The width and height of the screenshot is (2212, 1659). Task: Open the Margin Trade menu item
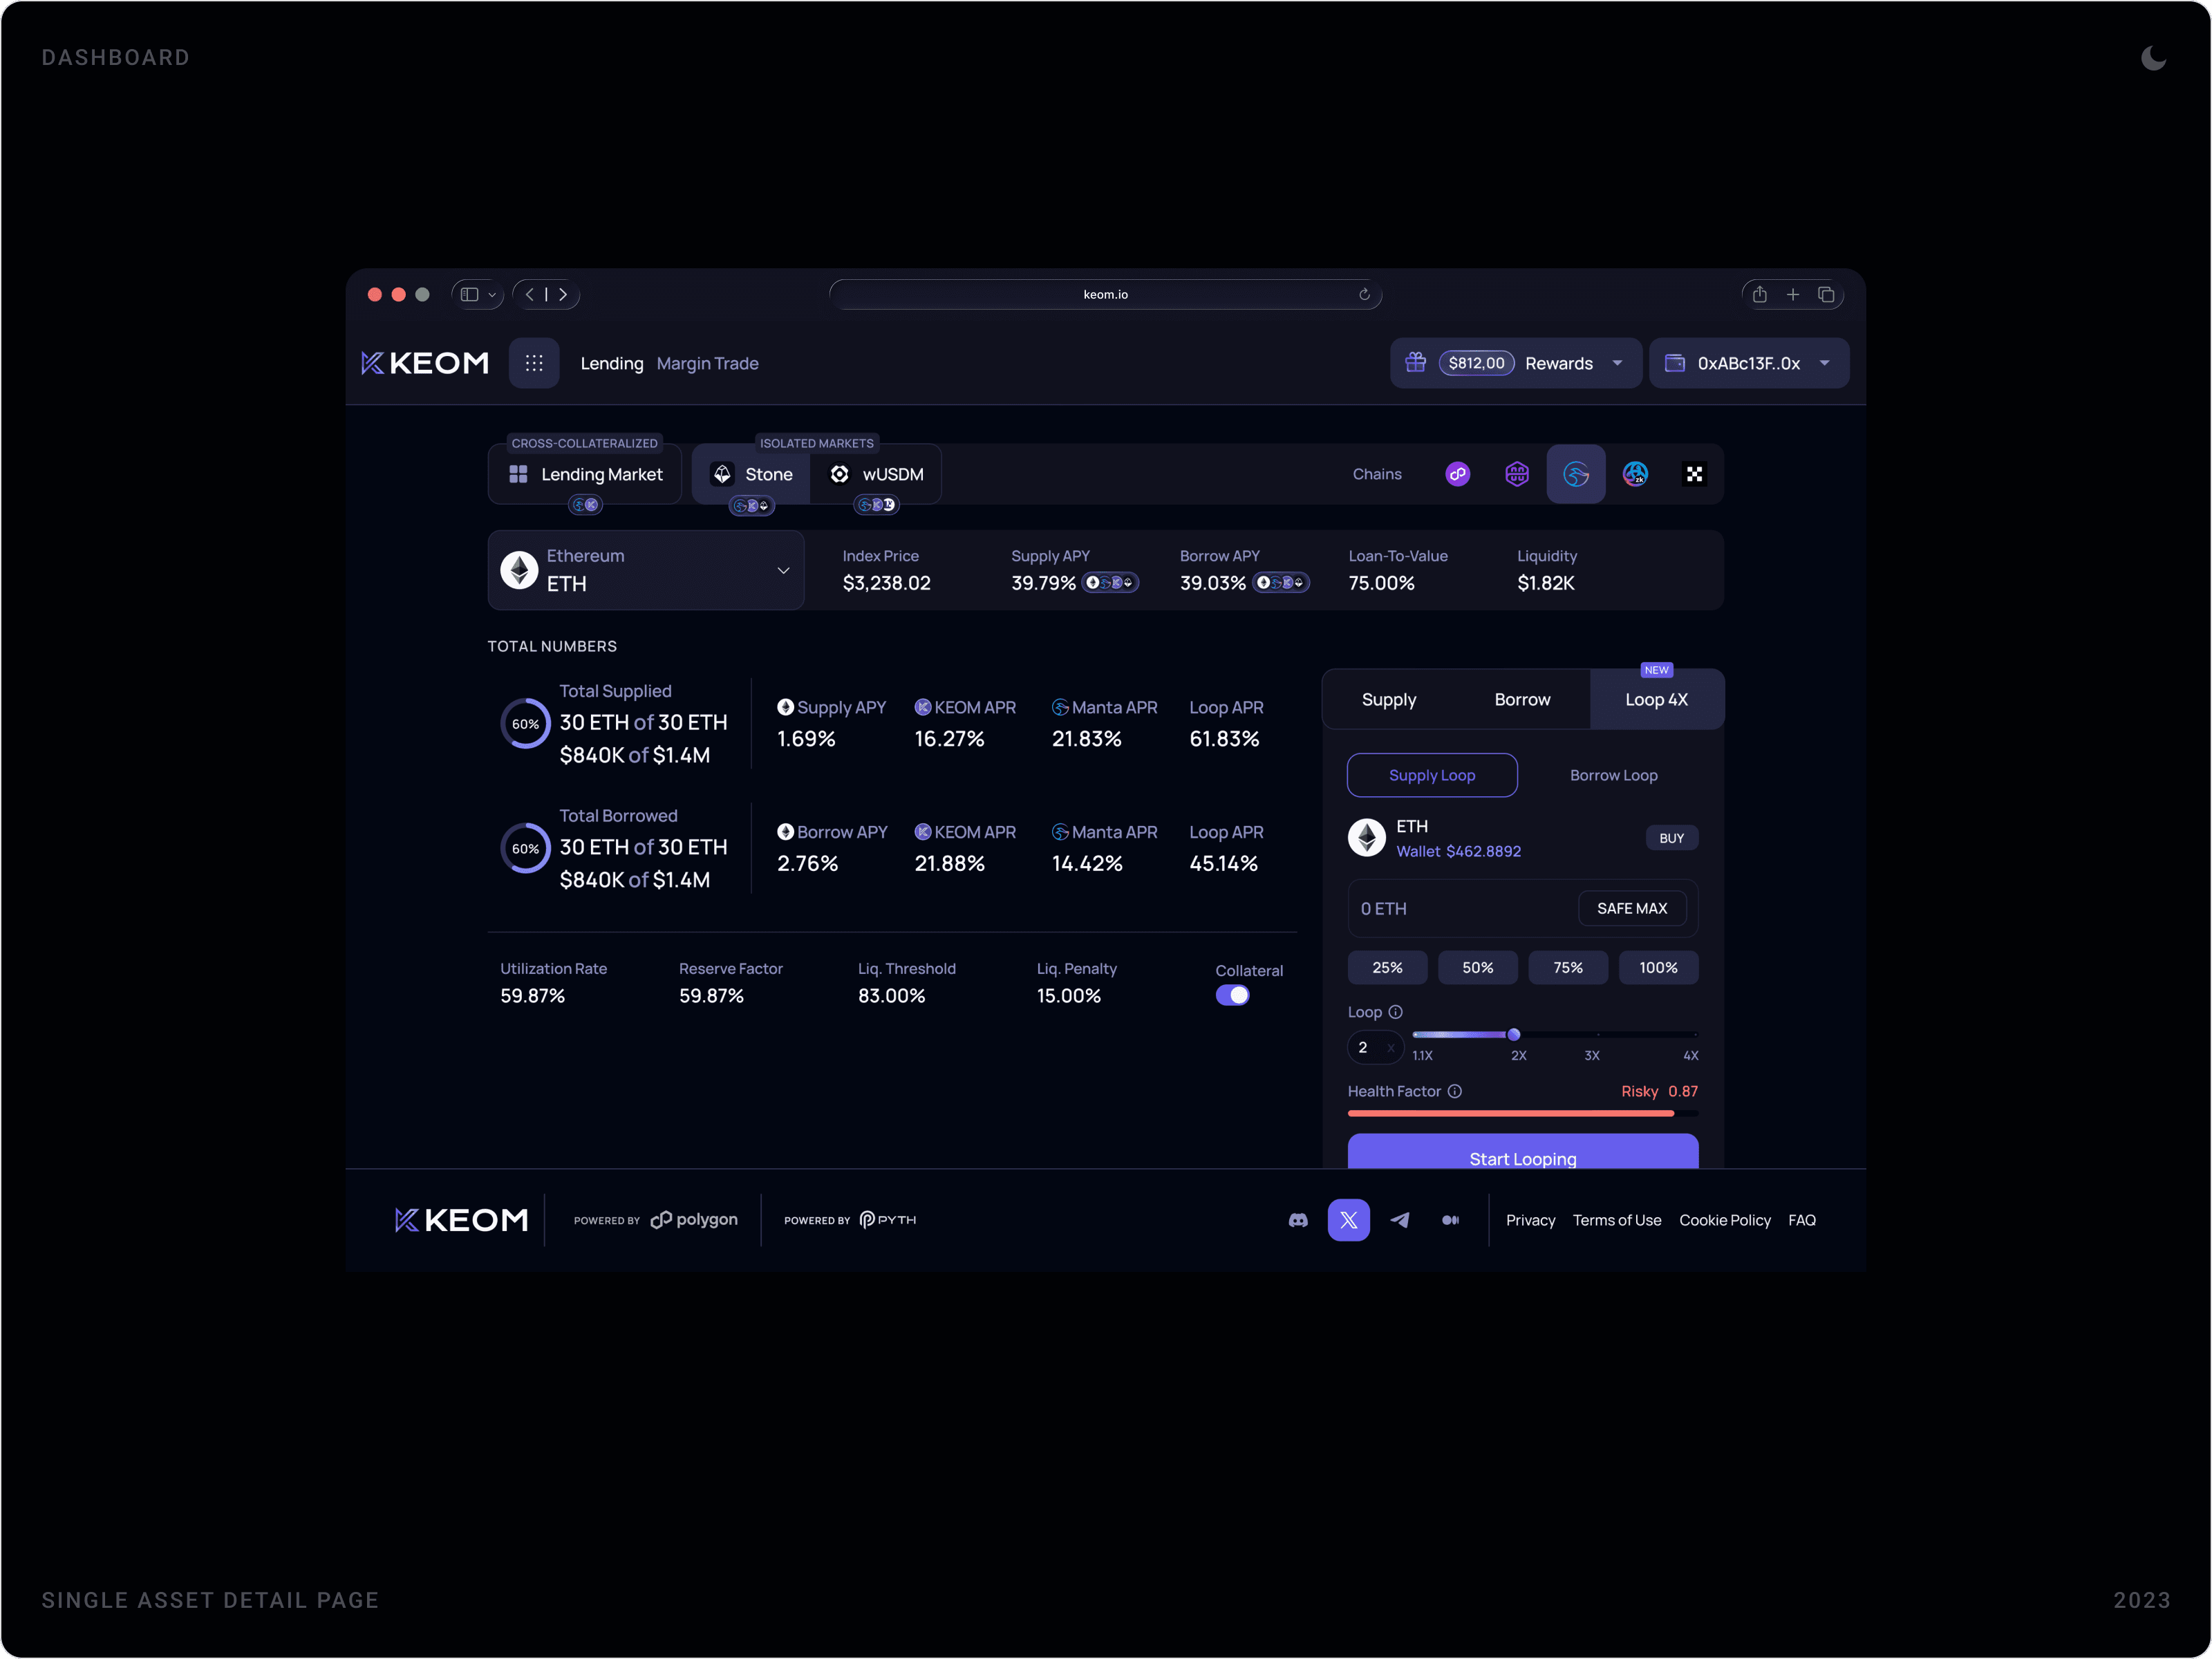point(707,363)
